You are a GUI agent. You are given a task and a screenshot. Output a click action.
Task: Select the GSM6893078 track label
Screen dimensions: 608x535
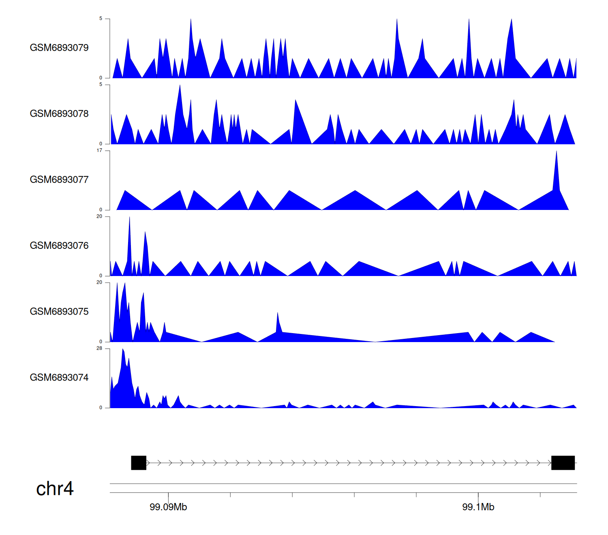click(x=59, y=114)
